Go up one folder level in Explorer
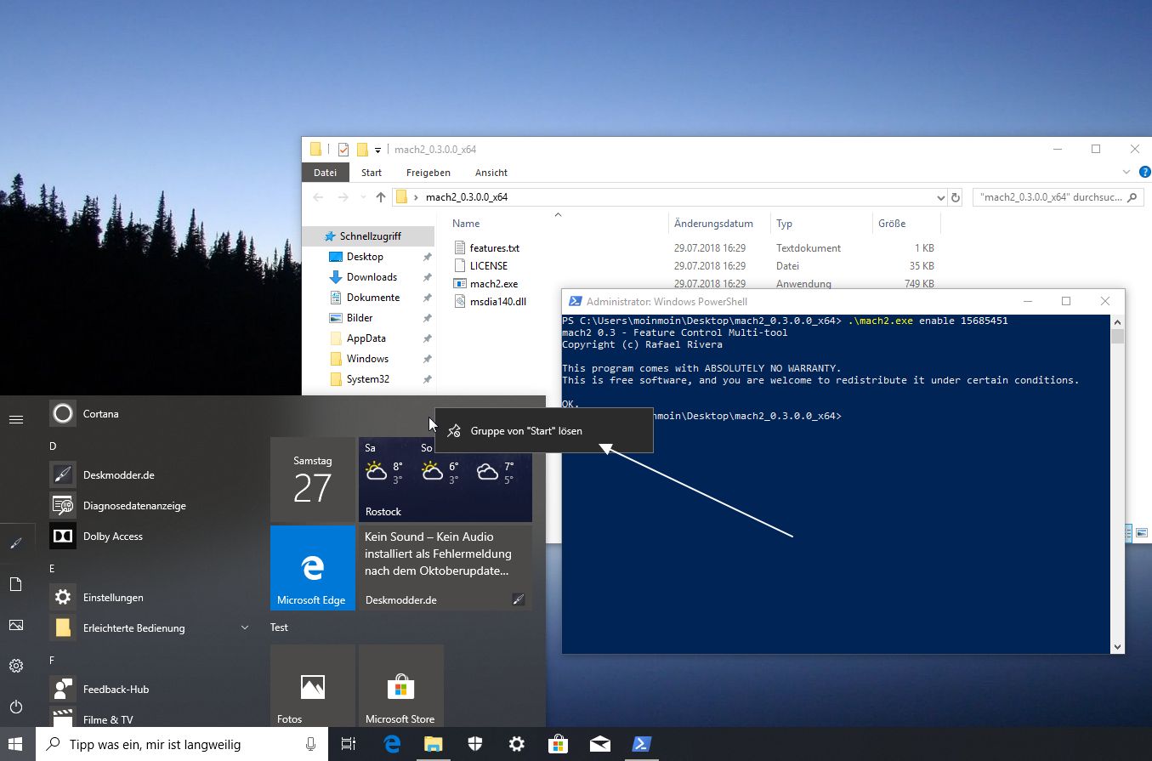Screen dimensions: 1152x761 380,197
